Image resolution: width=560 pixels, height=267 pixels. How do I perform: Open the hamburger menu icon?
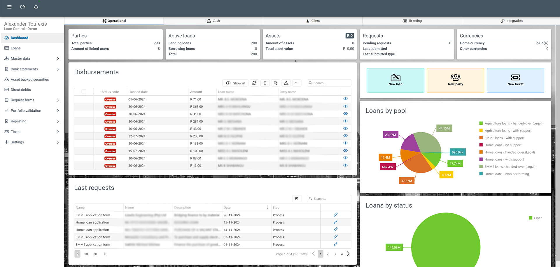[x=9, y=7]
